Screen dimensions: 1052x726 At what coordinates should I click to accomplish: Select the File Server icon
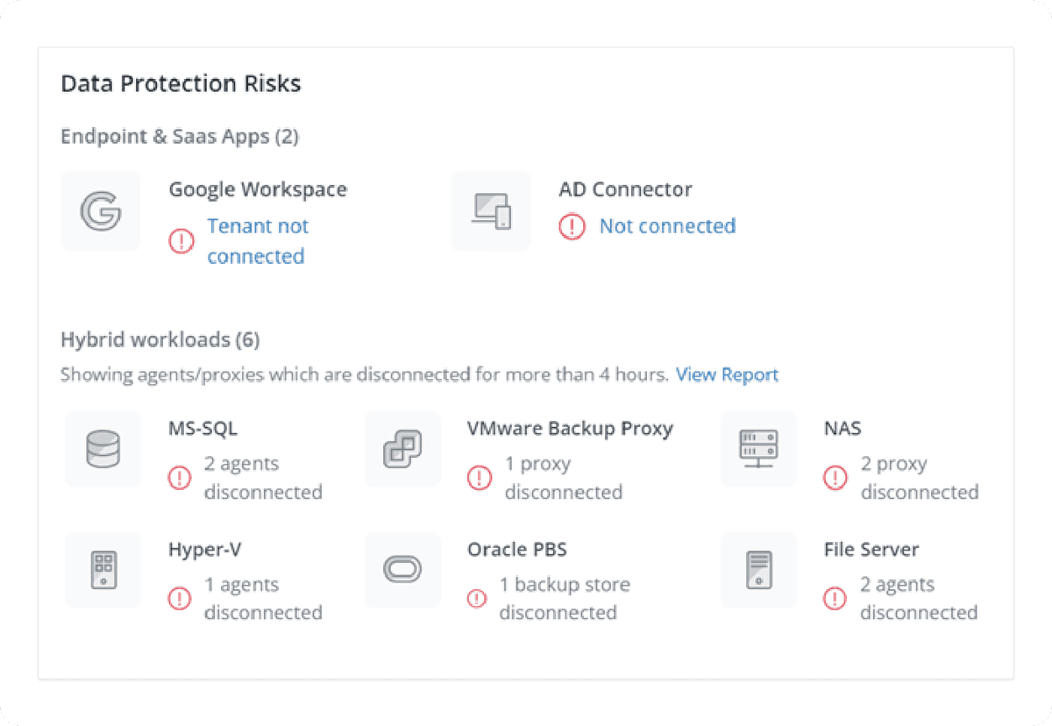coord(758,570)
